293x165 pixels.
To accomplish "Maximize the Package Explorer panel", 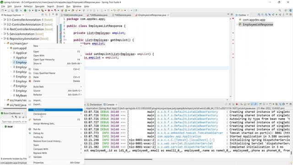I will 57,15.
